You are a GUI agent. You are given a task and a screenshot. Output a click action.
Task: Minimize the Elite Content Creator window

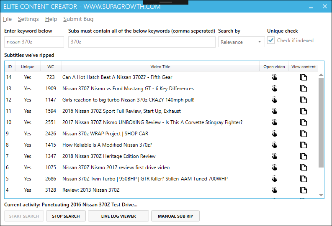(x=311, y=7)
